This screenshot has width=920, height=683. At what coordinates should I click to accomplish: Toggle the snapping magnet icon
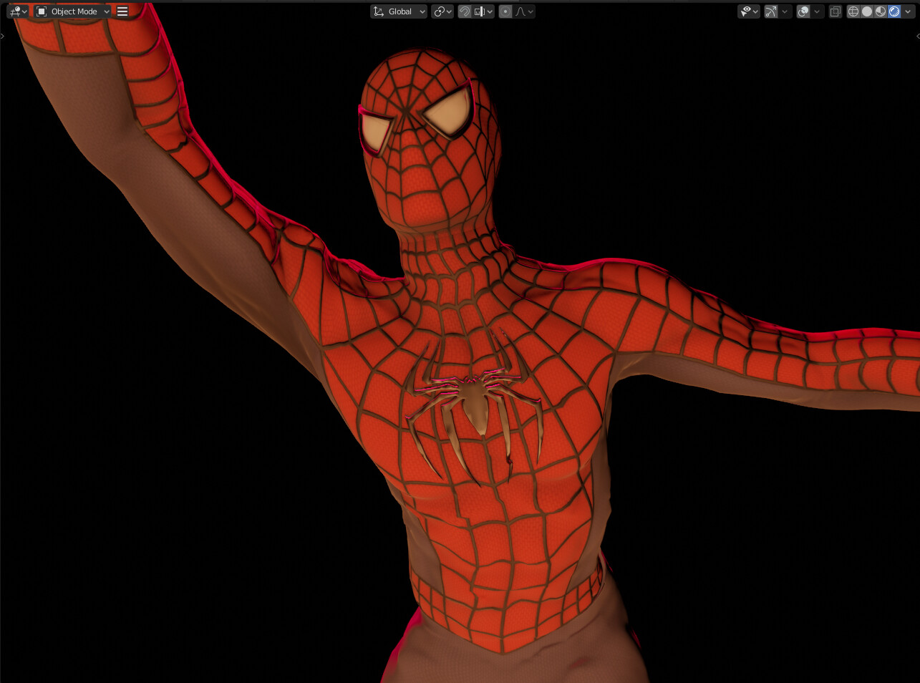pyautogui.click(x=465, y=11)
